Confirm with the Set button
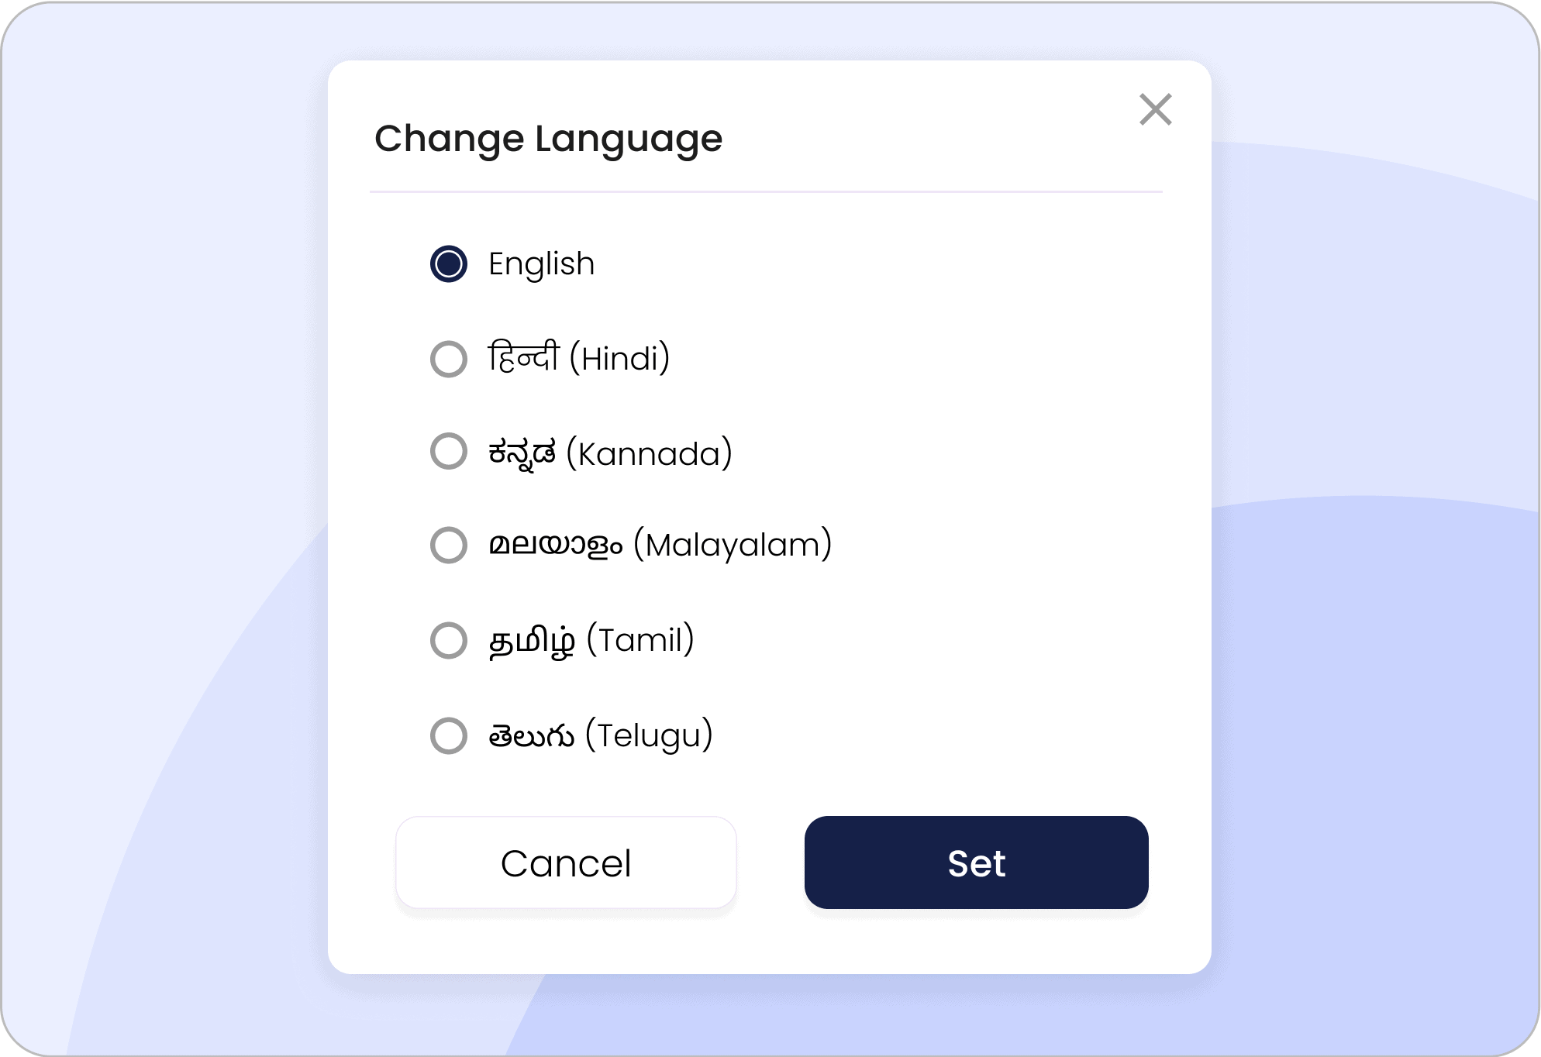 point(976,862)
